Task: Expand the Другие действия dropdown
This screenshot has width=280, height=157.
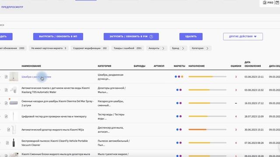Action: pyautogui.click(x=243, y=37)
